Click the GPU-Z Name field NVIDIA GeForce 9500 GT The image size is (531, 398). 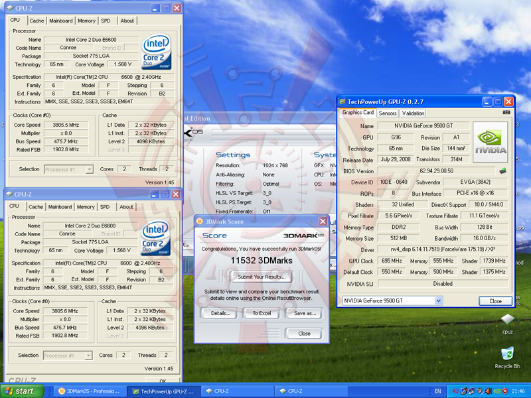(x=423, y=126)
